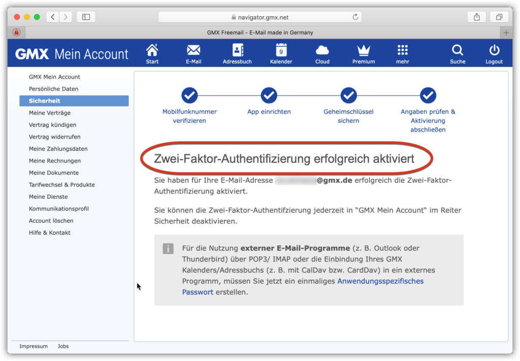Click the navigator.gmx.net address bar

[x=260, y=17]
